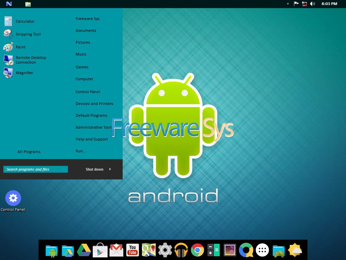Launch the Snipping Tool icon
Screen dimensions: 346x260
8,34
